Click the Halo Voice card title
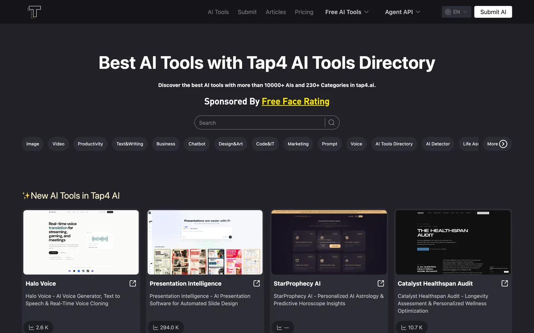The image size is (534, 333). pos(41,283)
